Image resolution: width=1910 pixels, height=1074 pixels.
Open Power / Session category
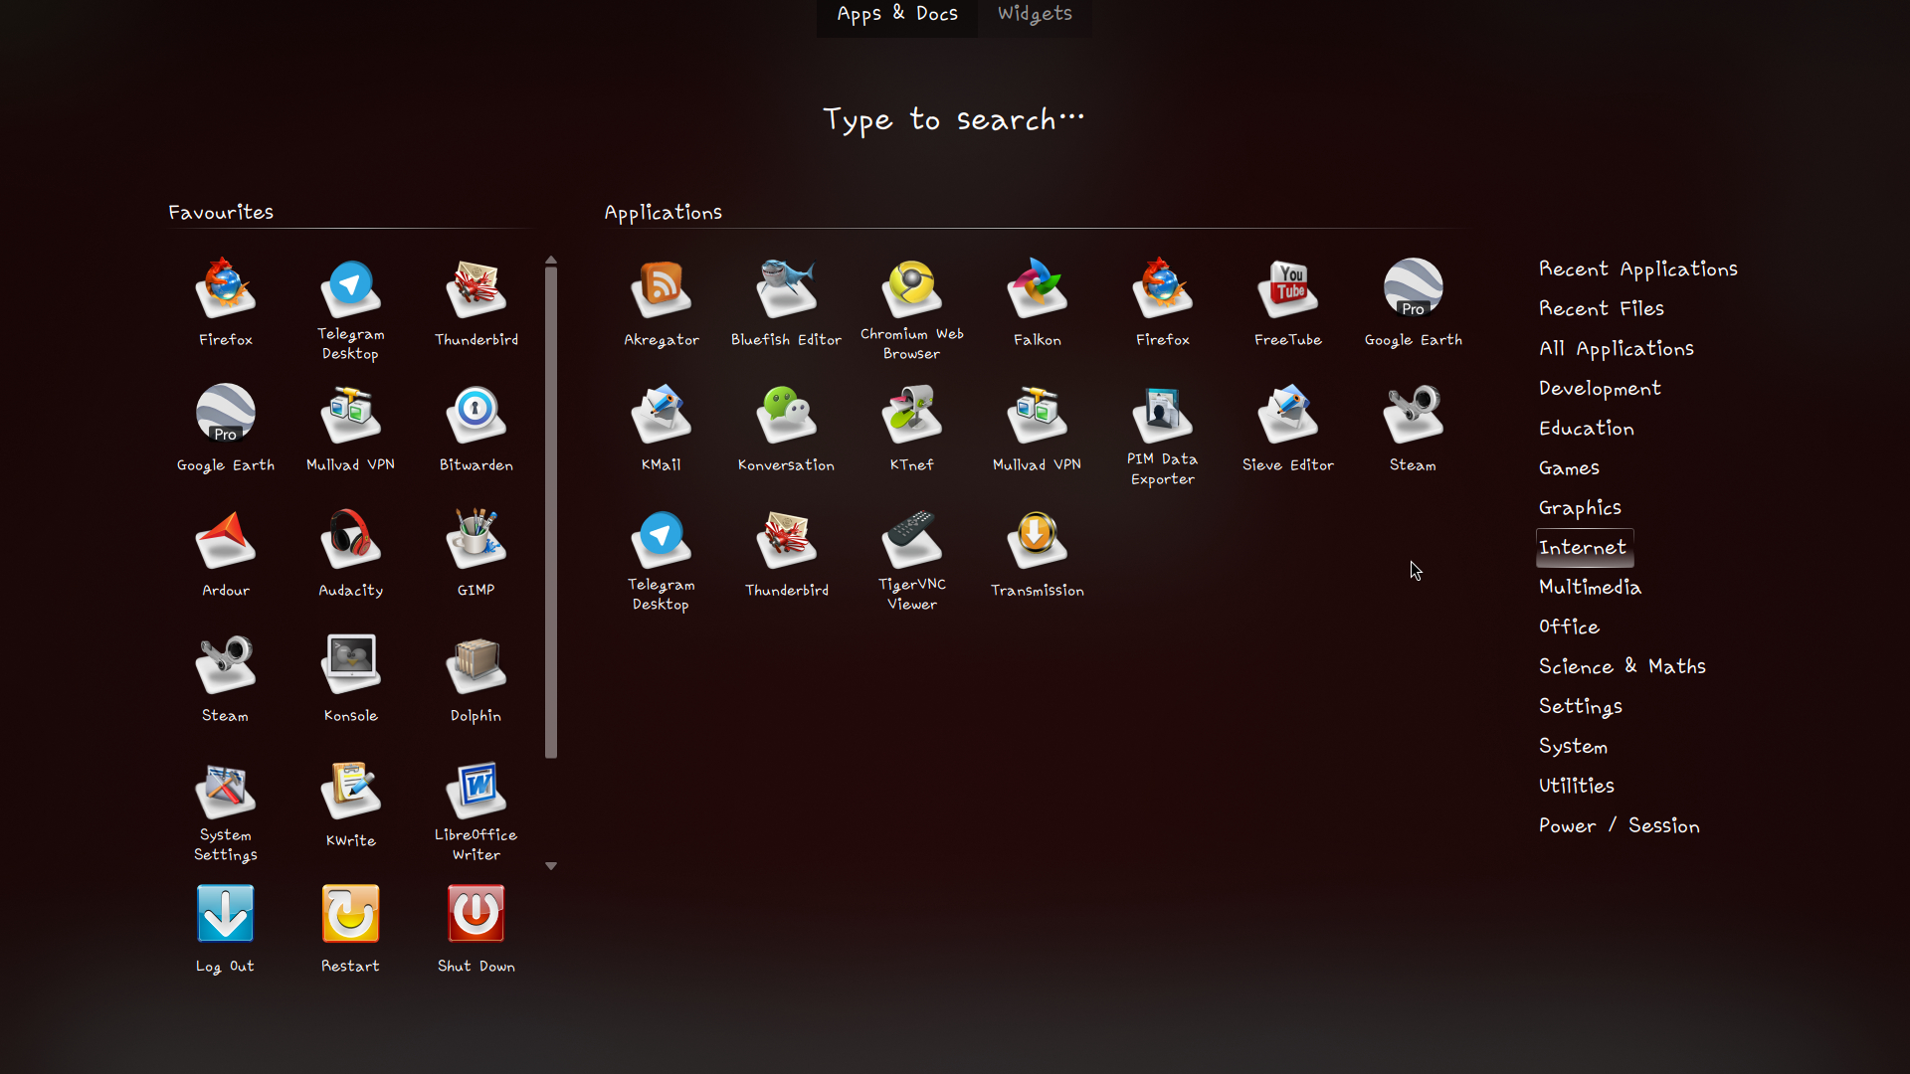[1620, 826]
